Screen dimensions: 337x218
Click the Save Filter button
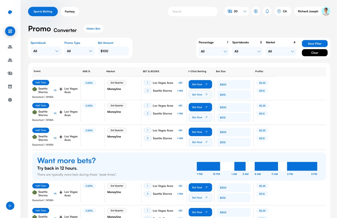[314, 44]
